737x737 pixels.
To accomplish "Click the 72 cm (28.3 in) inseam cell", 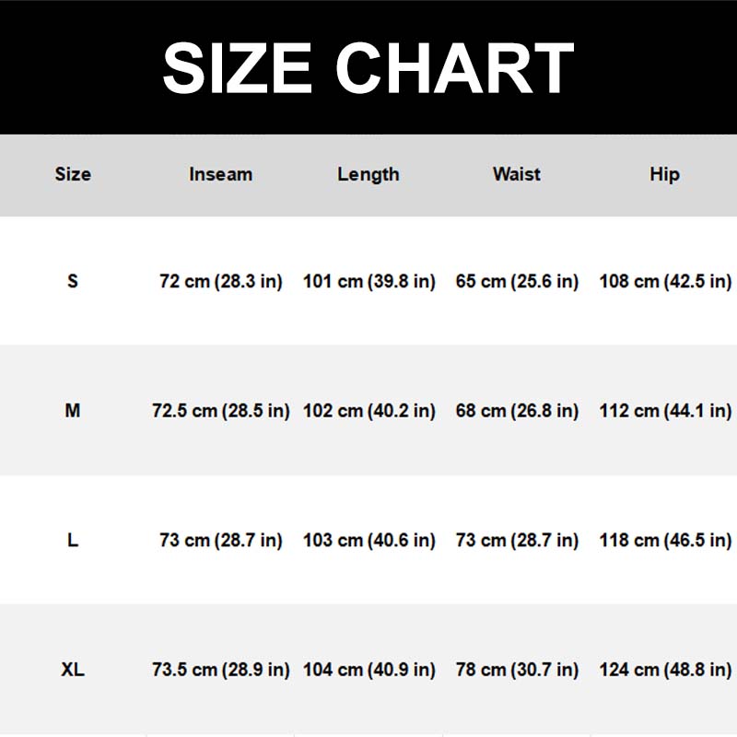I will click(221, 281).
